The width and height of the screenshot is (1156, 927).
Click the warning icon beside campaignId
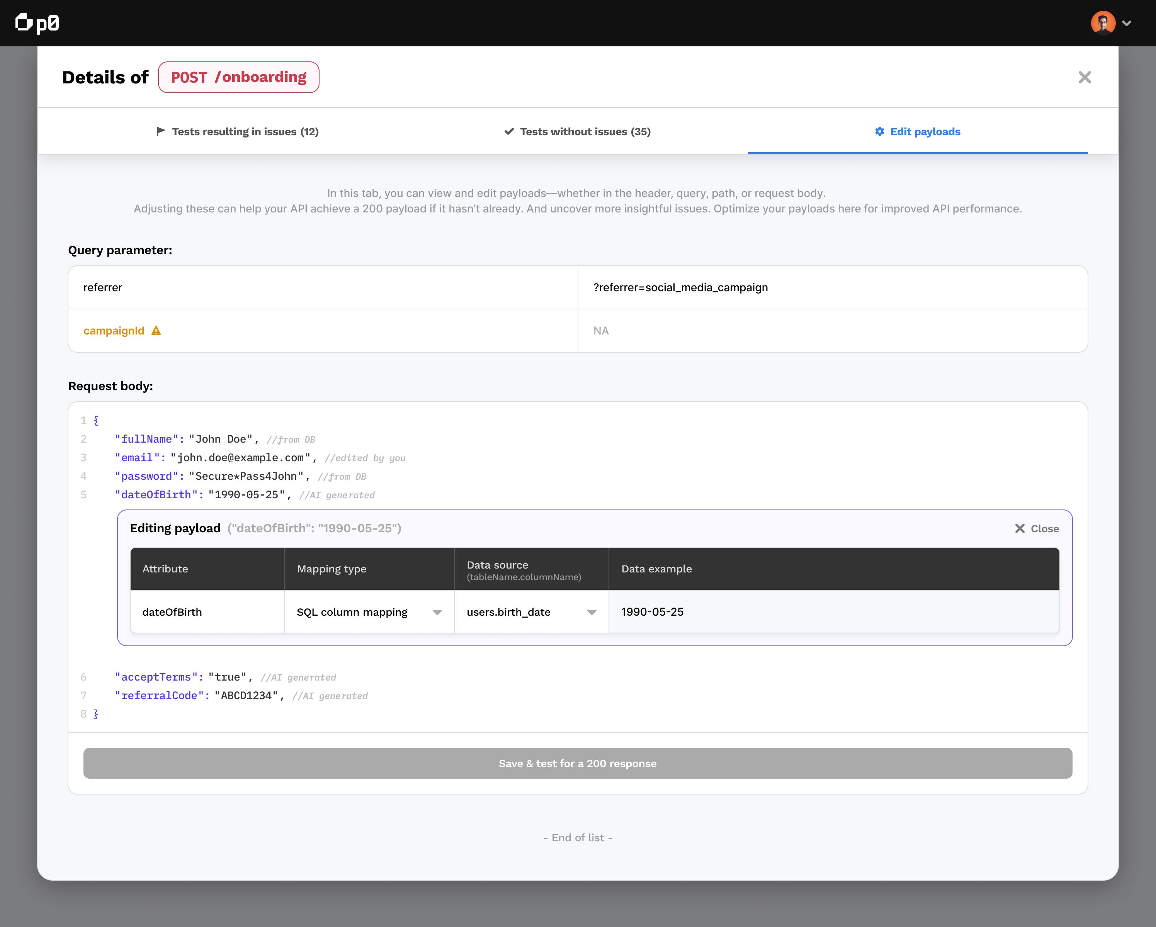[156, 331]
